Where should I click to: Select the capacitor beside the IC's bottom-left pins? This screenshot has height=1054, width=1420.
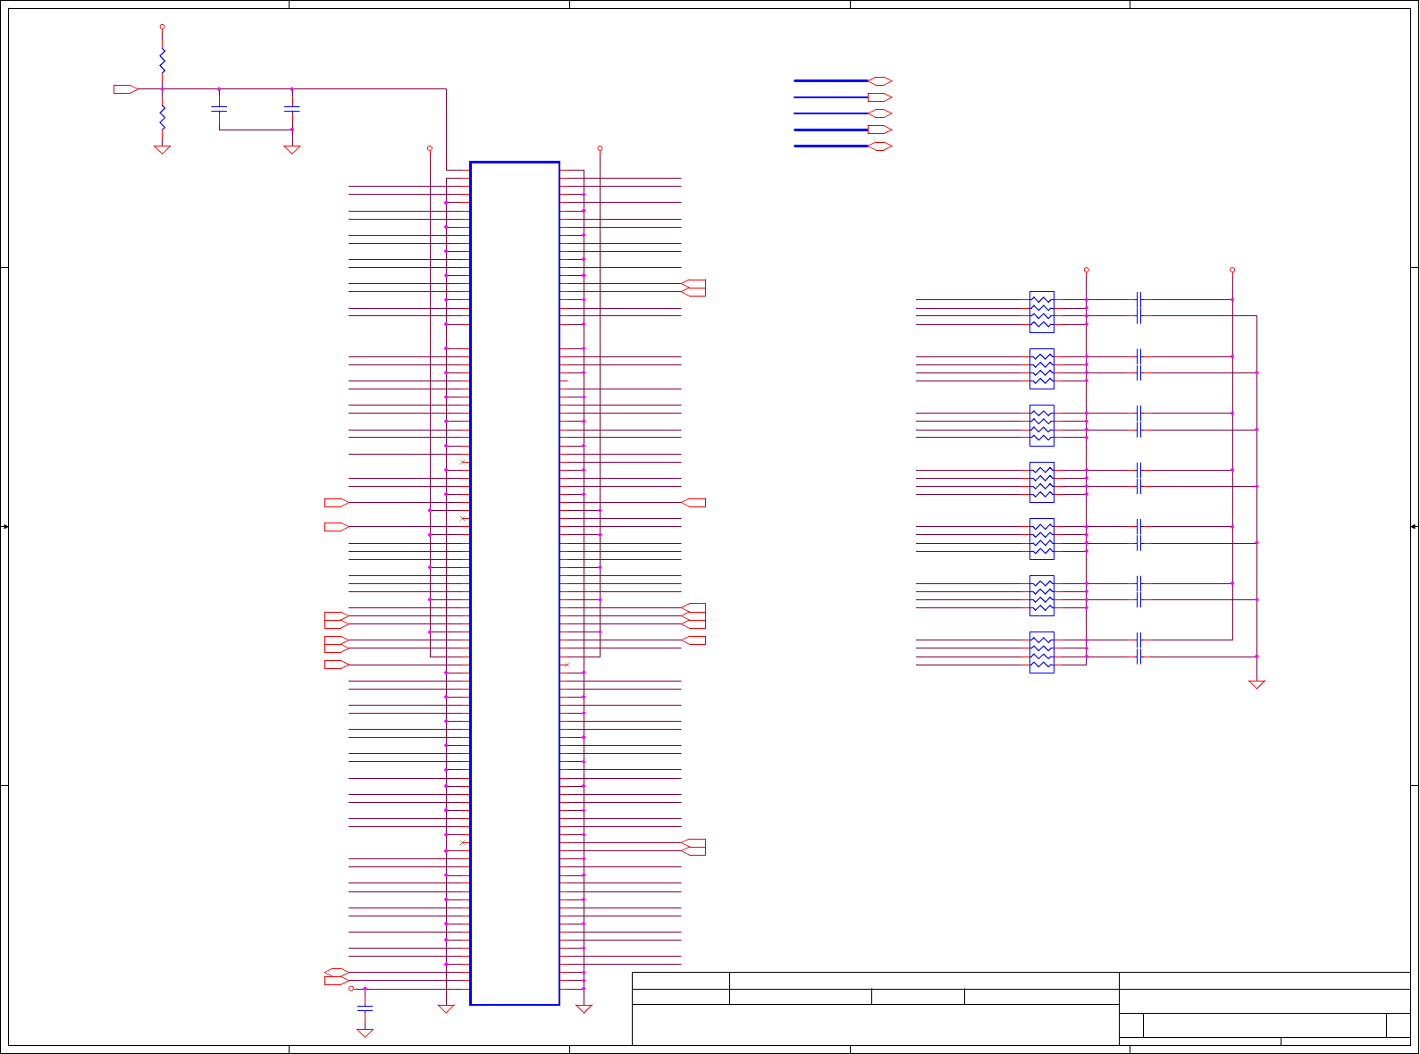point(365,1008)
